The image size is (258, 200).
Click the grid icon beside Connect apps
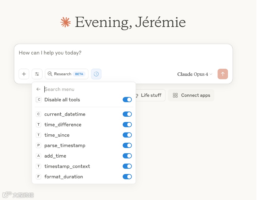(175, 95)
